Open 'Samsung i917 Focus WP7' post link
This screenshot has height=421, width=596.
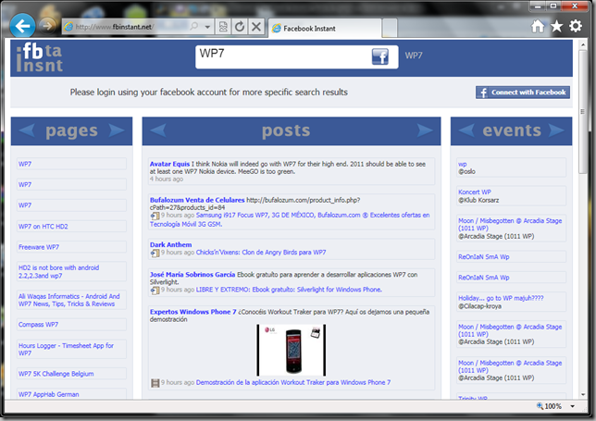tap(290, 219)
